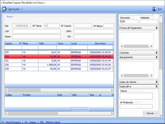Click the Operações checklist icon
Image resolution: width=165 pixels, height=124 pixels.
click(x=5, y=9)
